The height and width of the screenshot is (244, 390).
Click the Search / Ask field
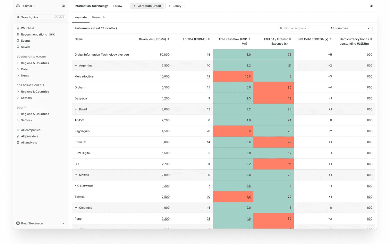click(40, 17)
